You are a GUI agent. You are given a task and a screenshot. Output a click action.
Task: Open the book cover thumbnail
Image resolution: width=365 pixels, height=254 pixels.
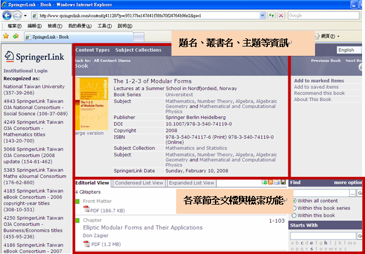click(x=92, y=104)
